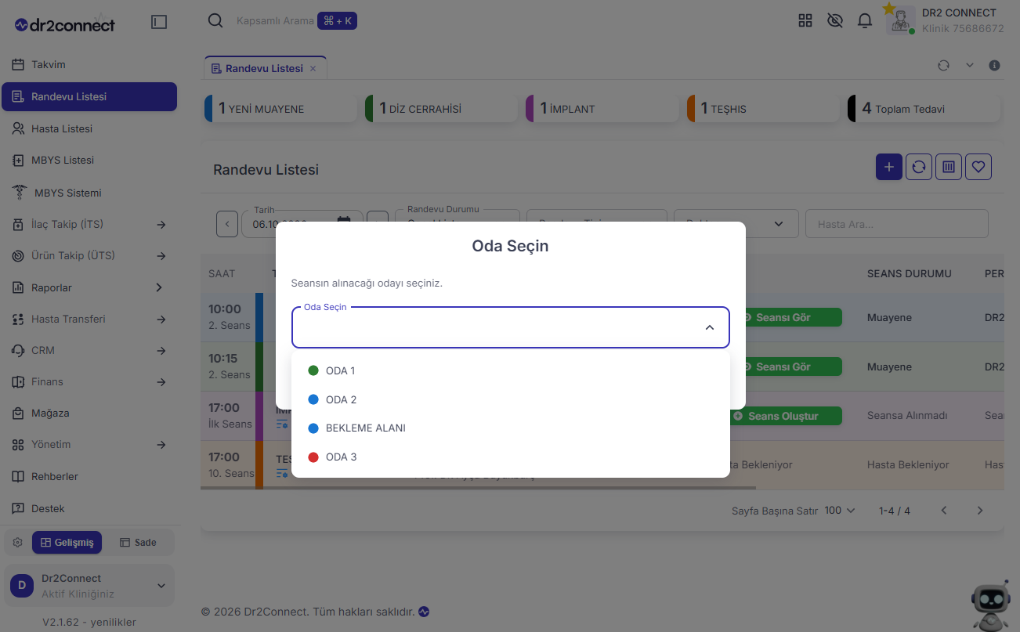Click the heart favorite button
This screenshot has height=632, width=1020.
click(978, 167)
